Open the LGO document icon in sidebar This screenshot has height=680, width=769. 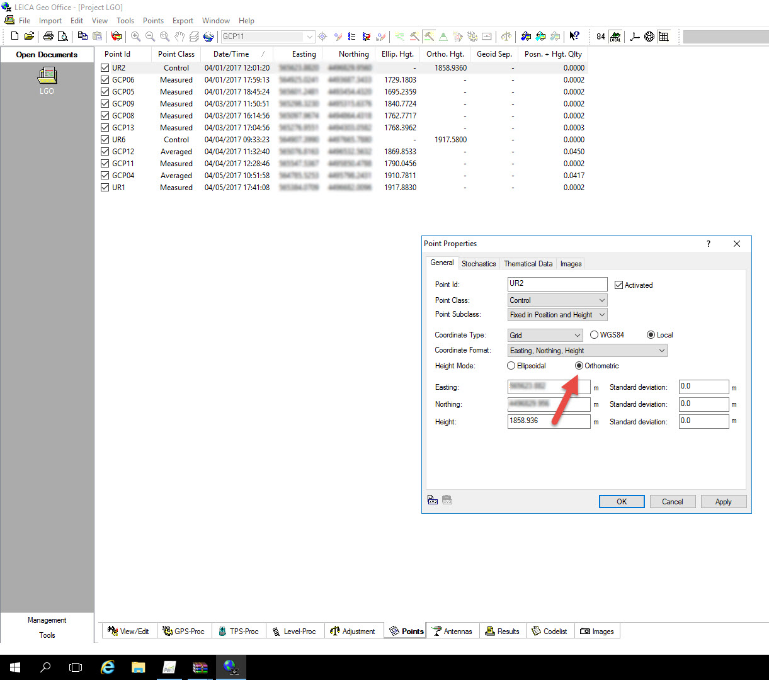(x=47, y=77)
